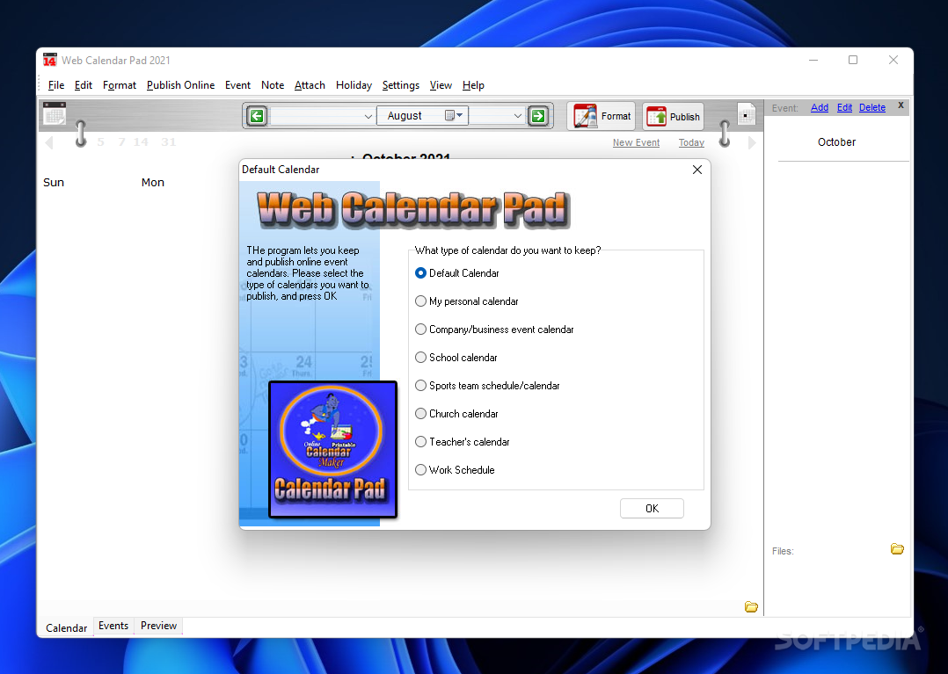948x674 pixels.
Task: Click the small page icon right of Publish
Action: tap(746, 114)
